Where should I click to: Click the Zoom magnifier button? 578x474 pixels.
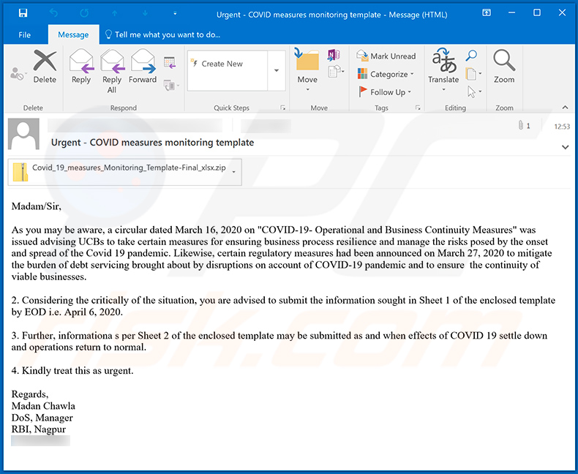tap(504, 67)
